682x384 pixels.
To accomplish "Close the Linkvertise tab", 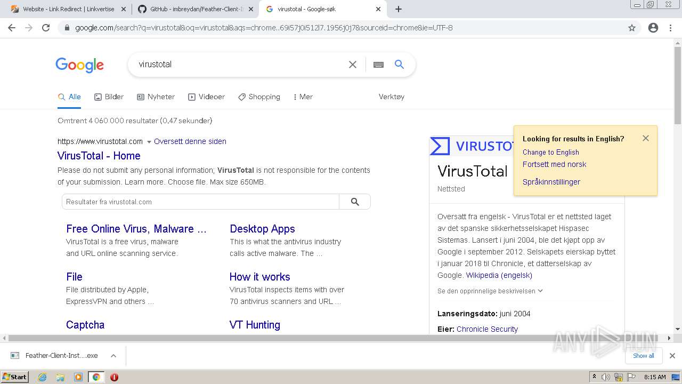I will click(124, 9).
